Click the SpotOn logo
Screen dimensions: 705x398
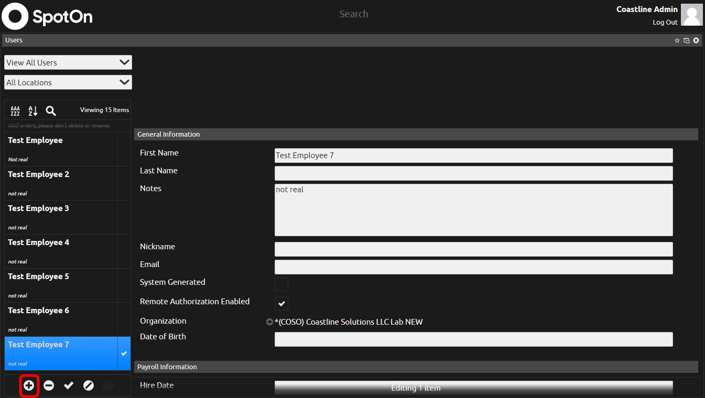[x=47, y=16]
